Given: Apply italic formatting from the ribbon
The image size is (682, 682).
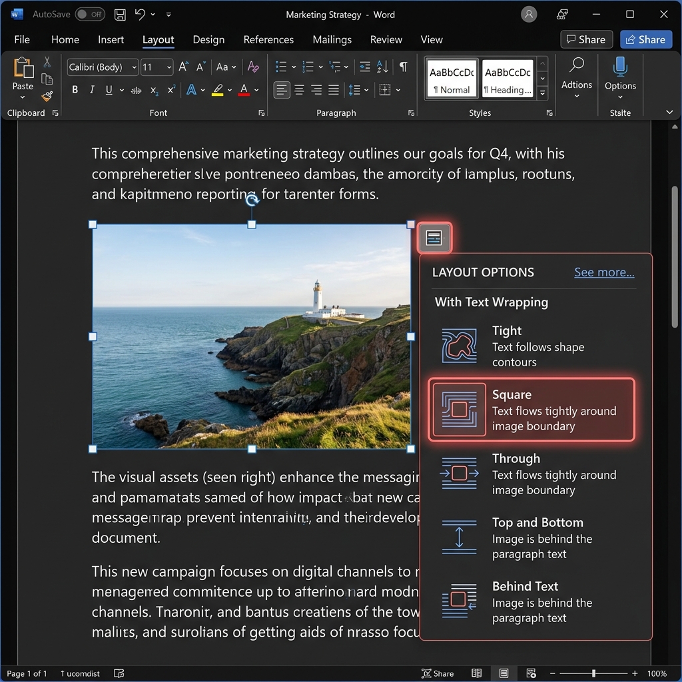Looking at the screenshot, I should [91, 89].
